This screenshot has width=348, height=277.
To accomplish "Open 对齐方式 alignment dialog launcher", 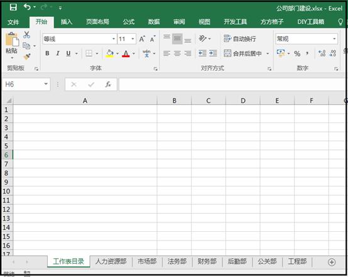I will [x=269, y=69].
